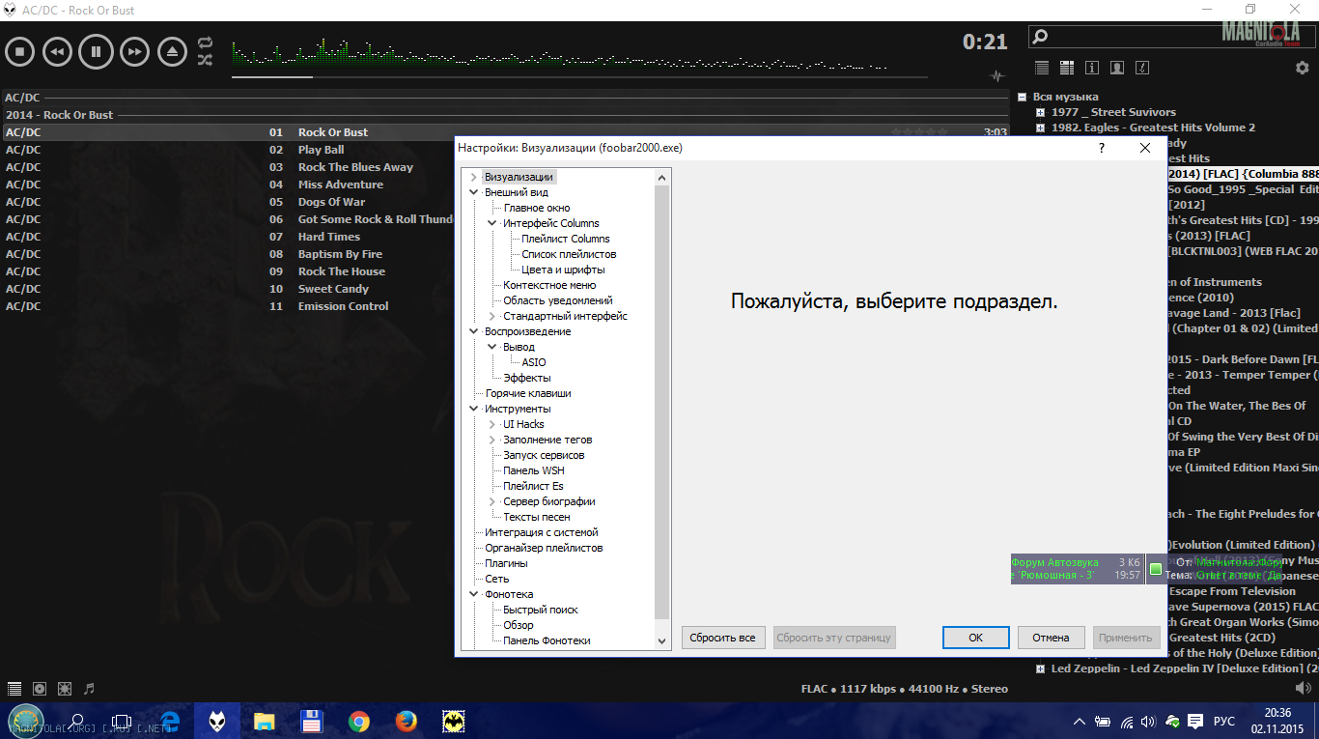Viewport: 1319px width, 739px height.
Task: Toggle the waveform visualization icon
Action: [x=997, y=76]
